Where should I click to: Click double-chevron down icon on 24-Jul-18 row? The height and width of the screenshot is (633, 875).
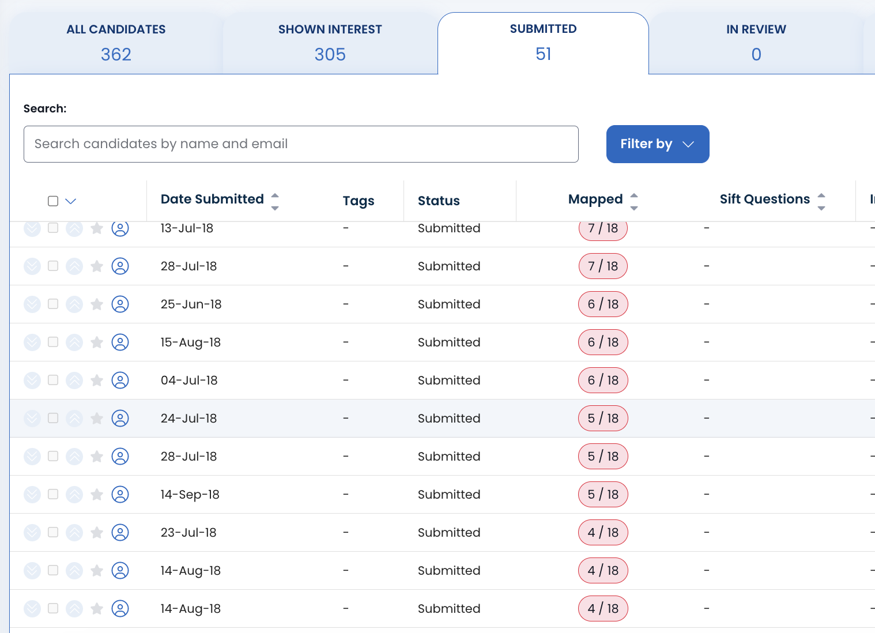pyautogui.click(x=32, y=419)
